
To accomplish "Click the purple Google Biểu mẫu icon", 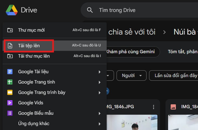I will (x=10, y=113).
